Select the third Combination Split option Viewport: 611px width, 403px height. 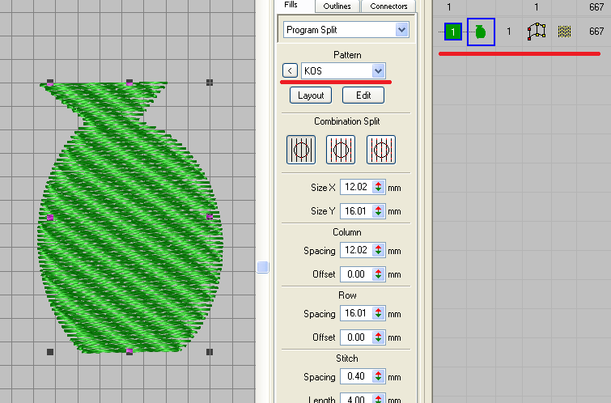coord(381,150)
